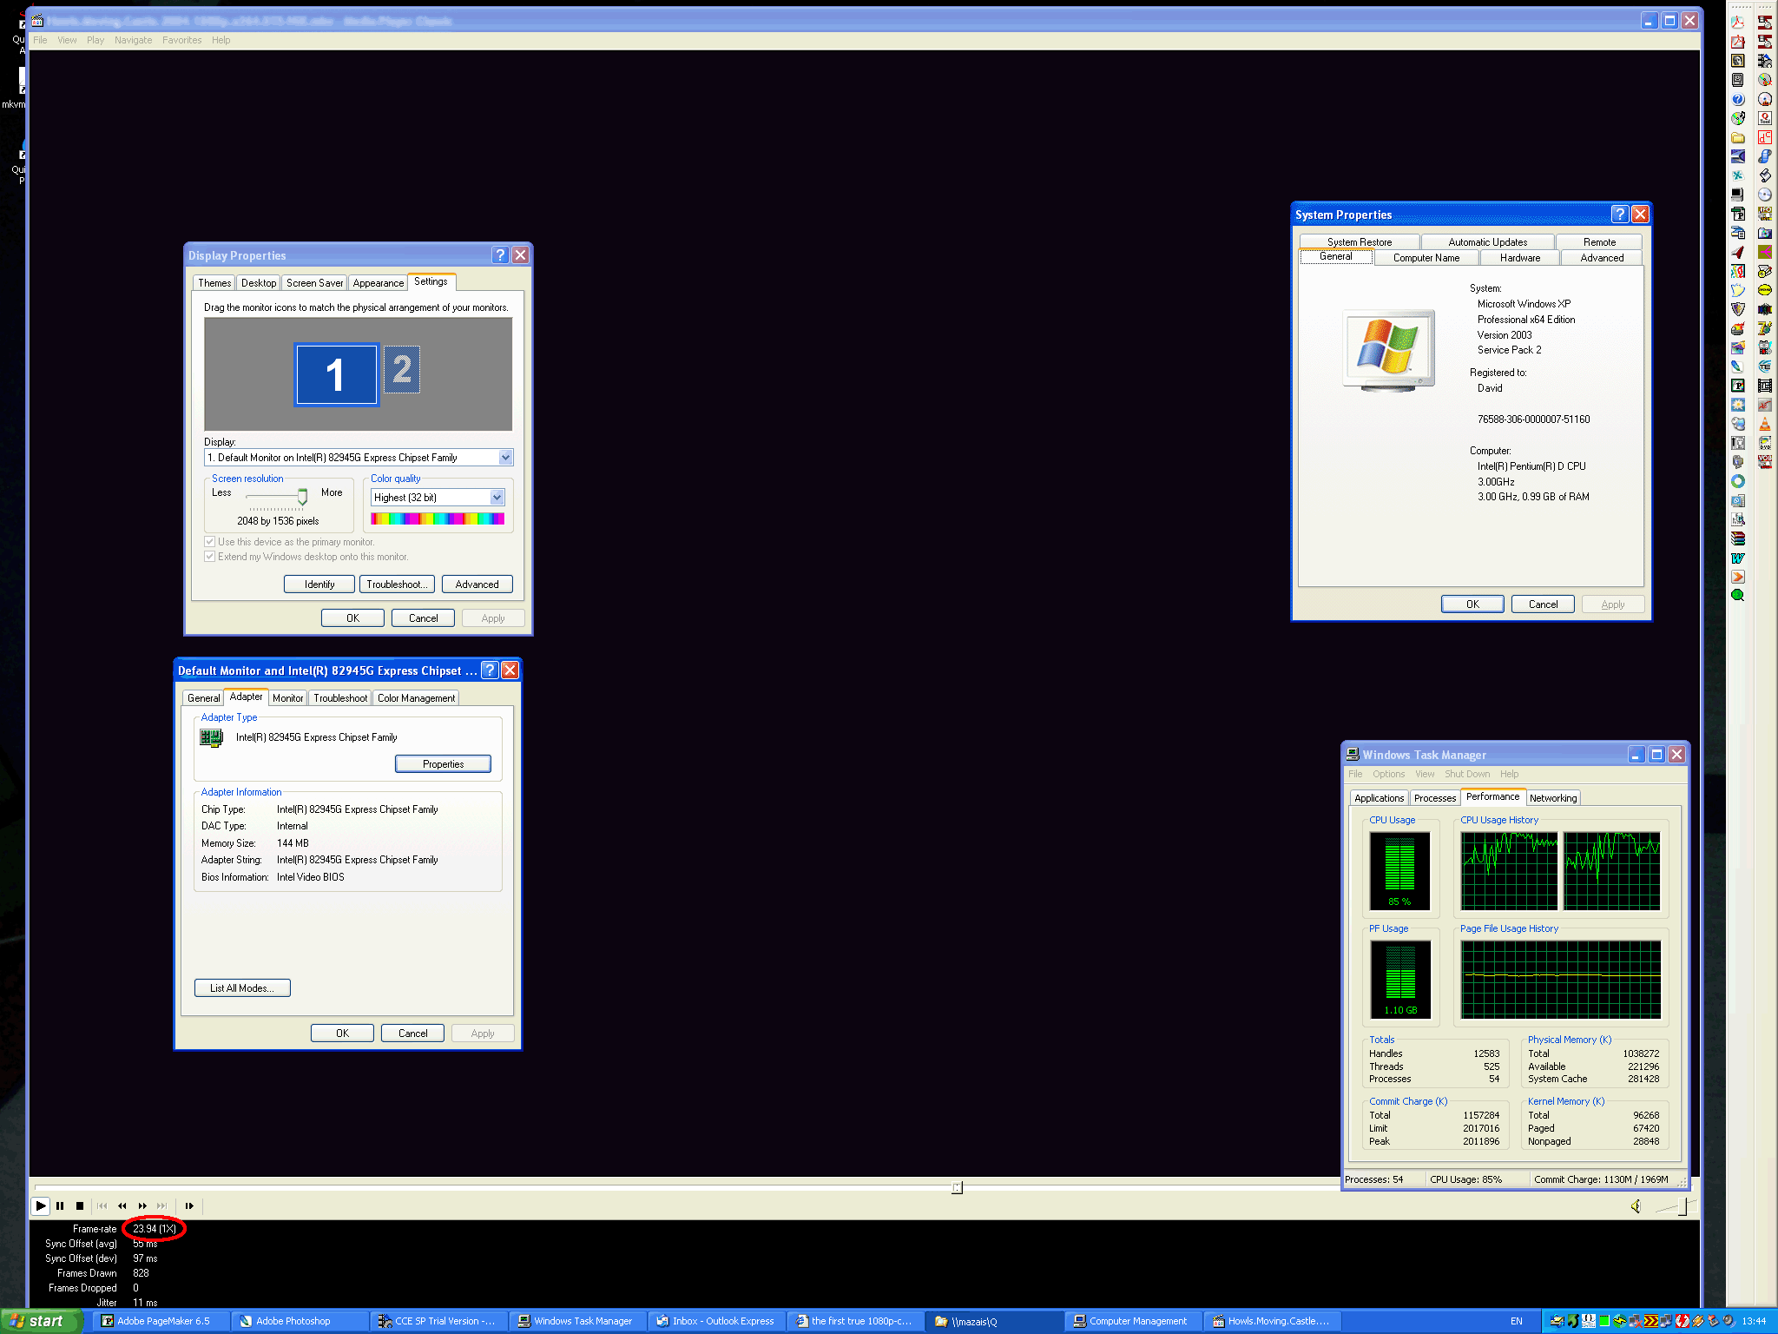Launch the green HEX editor icon
Viewport: 1778px width, 1334px height.
[1738, 595]
